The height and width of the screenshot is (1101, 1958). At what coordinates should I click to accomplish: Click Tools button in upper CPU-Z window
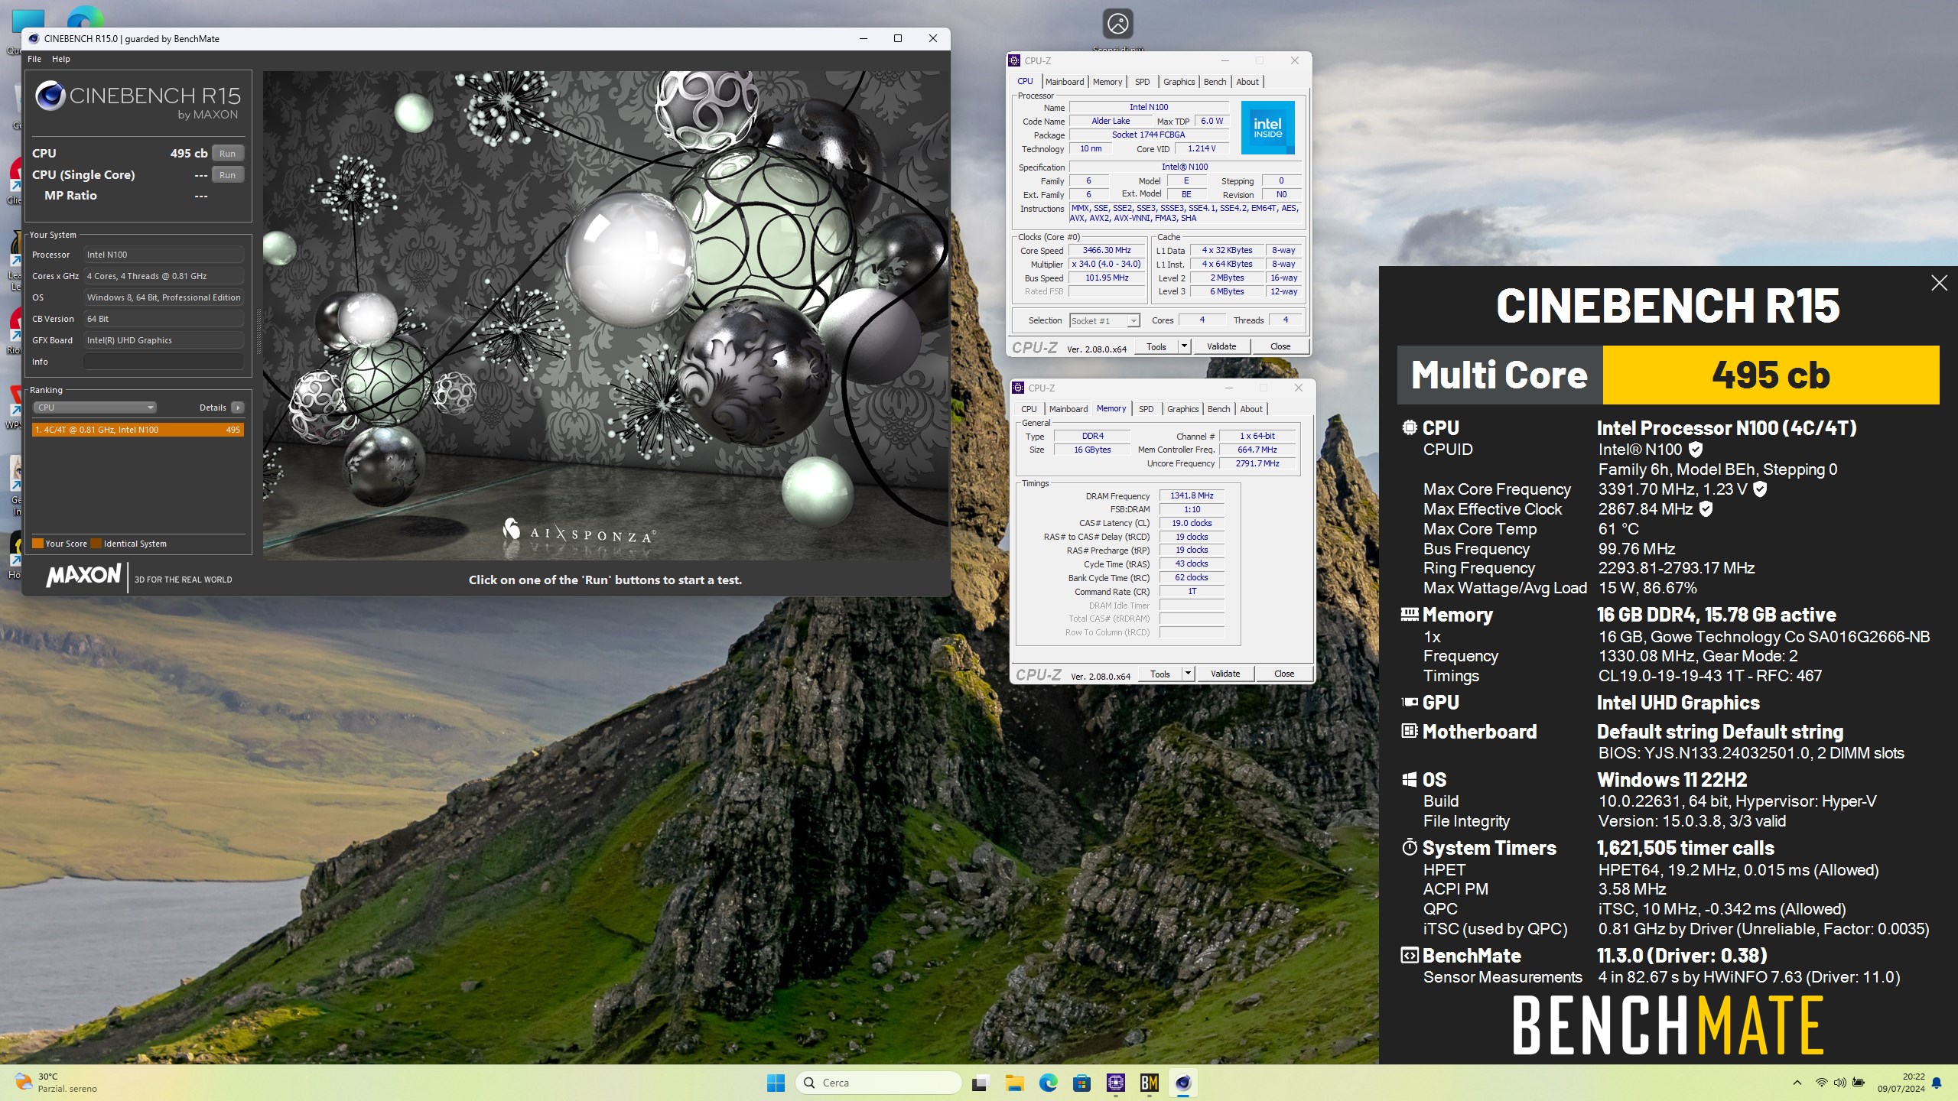[1156, 347]
